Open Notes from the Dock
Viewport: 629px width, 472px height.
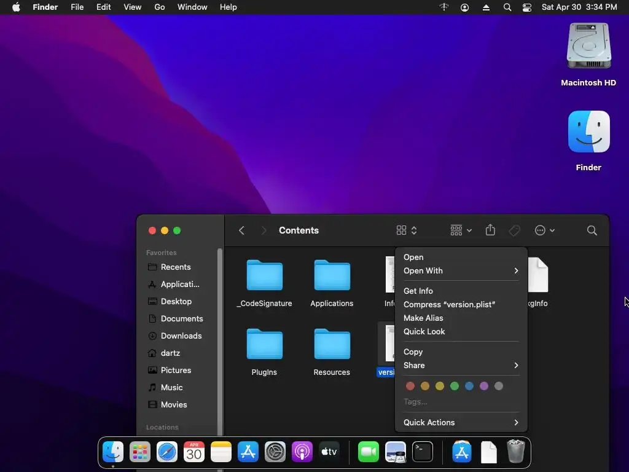click(221, 452)
